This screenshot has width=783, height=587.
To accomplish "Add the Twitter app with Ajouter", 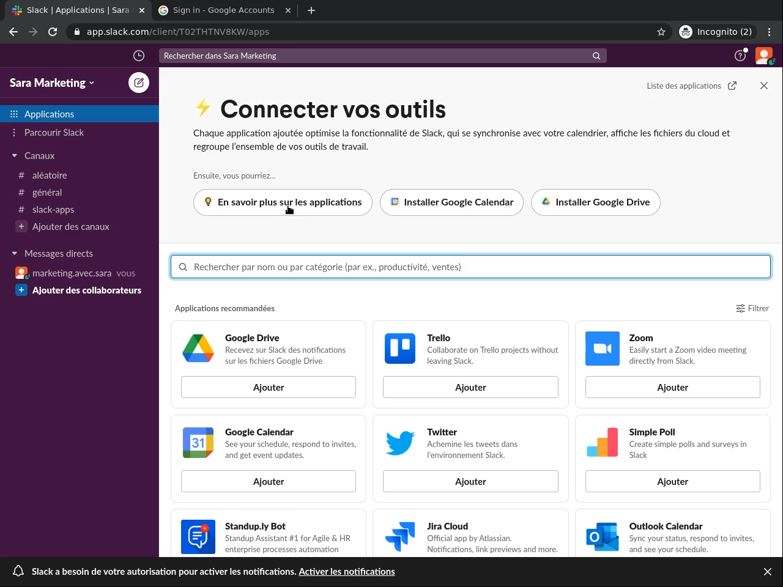I will coord(470,481).
